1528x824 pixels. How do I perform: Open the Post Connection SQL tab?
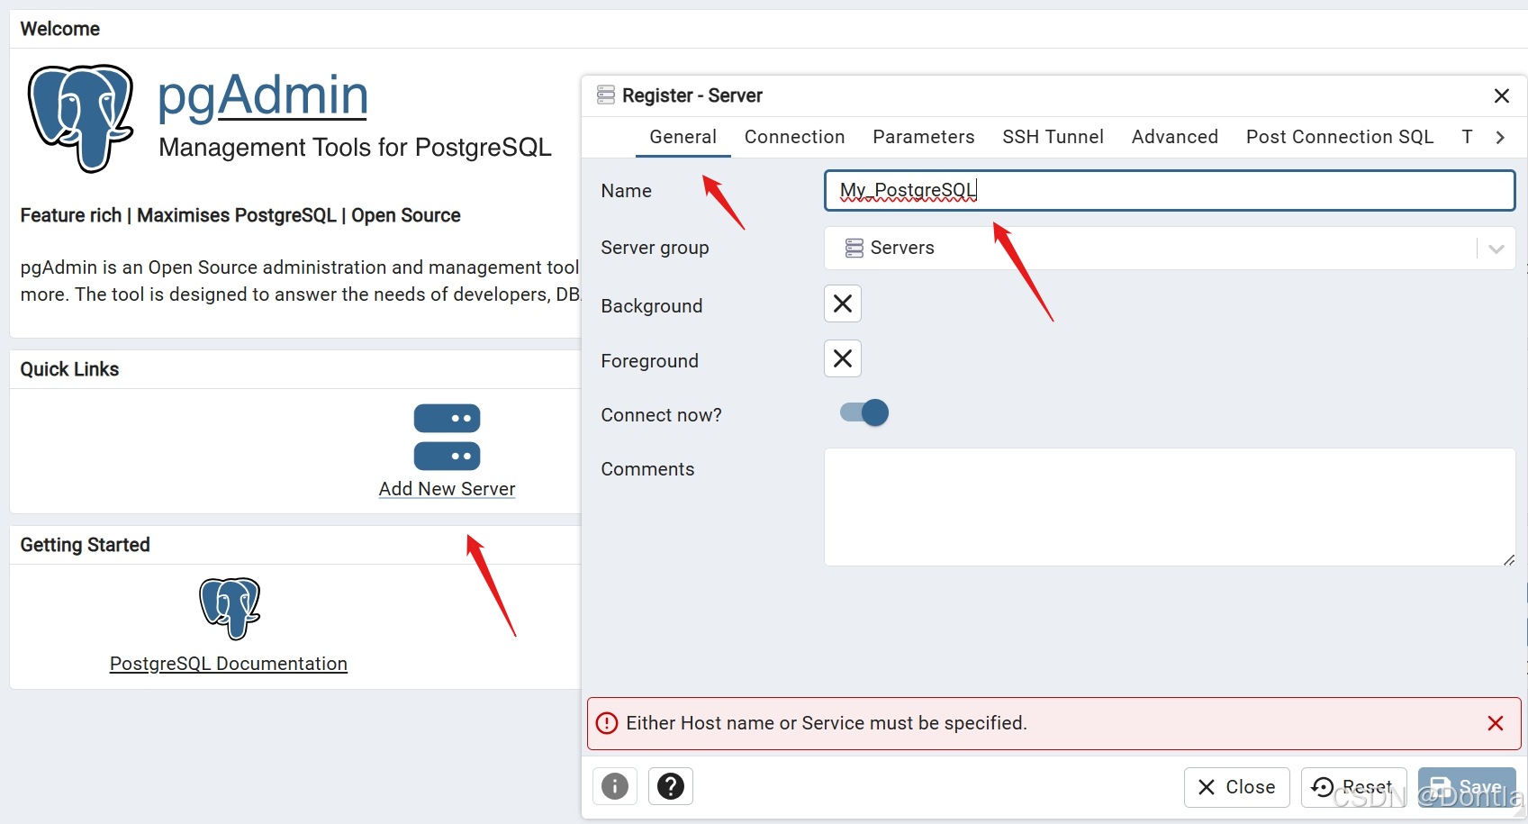1339,137
